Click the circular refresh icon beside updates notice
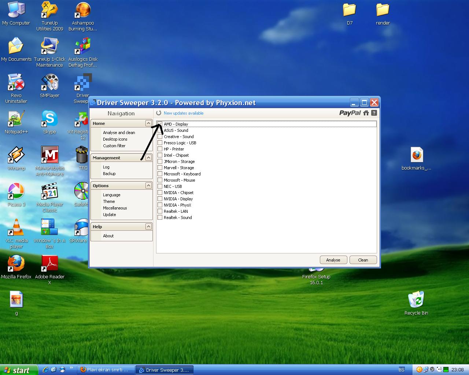469x375 pixels. coord(159,113)
